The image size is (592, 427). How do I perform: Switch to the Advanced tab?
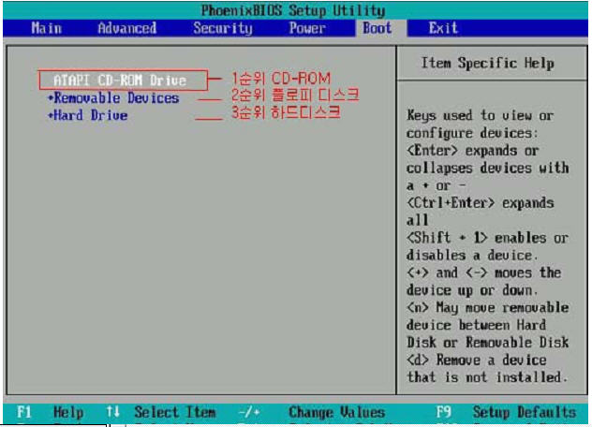(126, 28)
